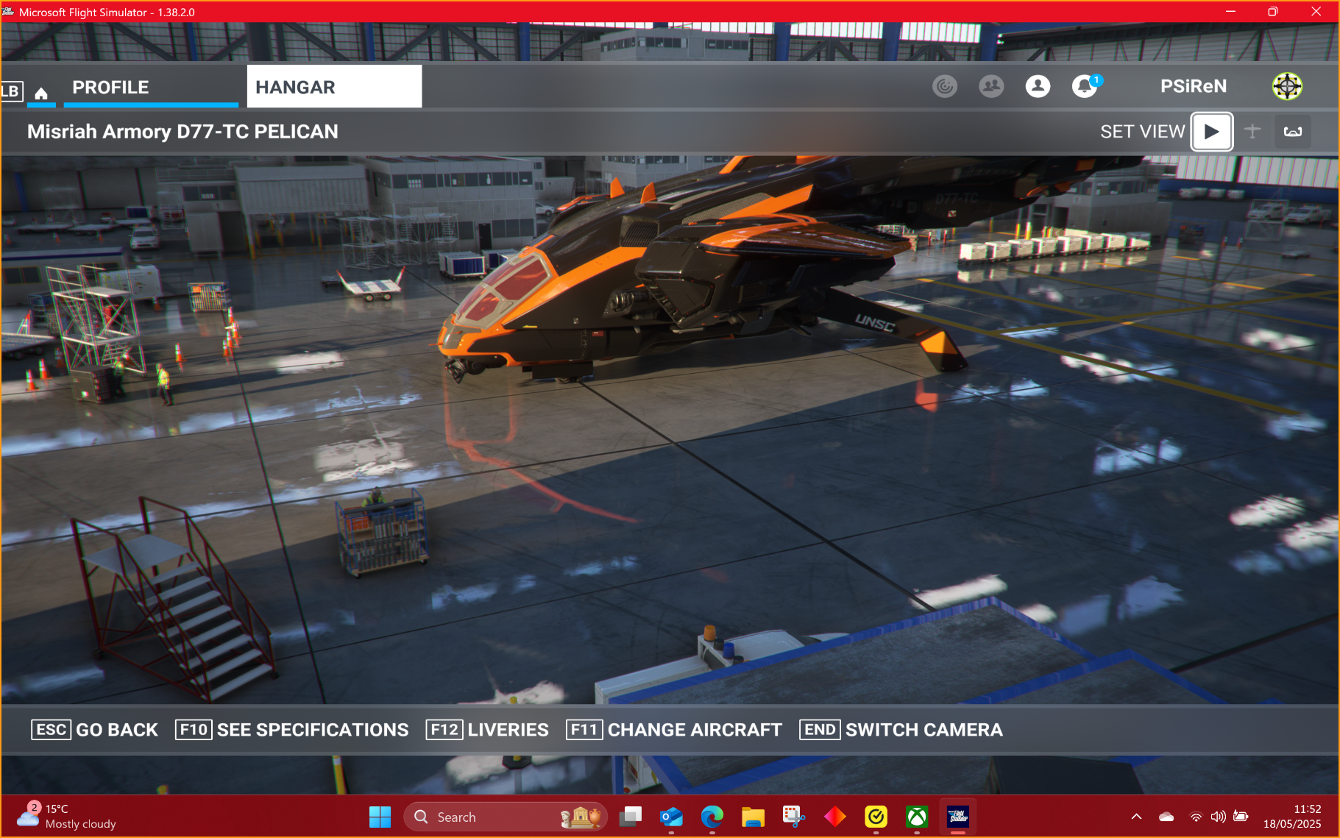Open the LIVERIES option
1340x838 pixels.
pos(508,730)
